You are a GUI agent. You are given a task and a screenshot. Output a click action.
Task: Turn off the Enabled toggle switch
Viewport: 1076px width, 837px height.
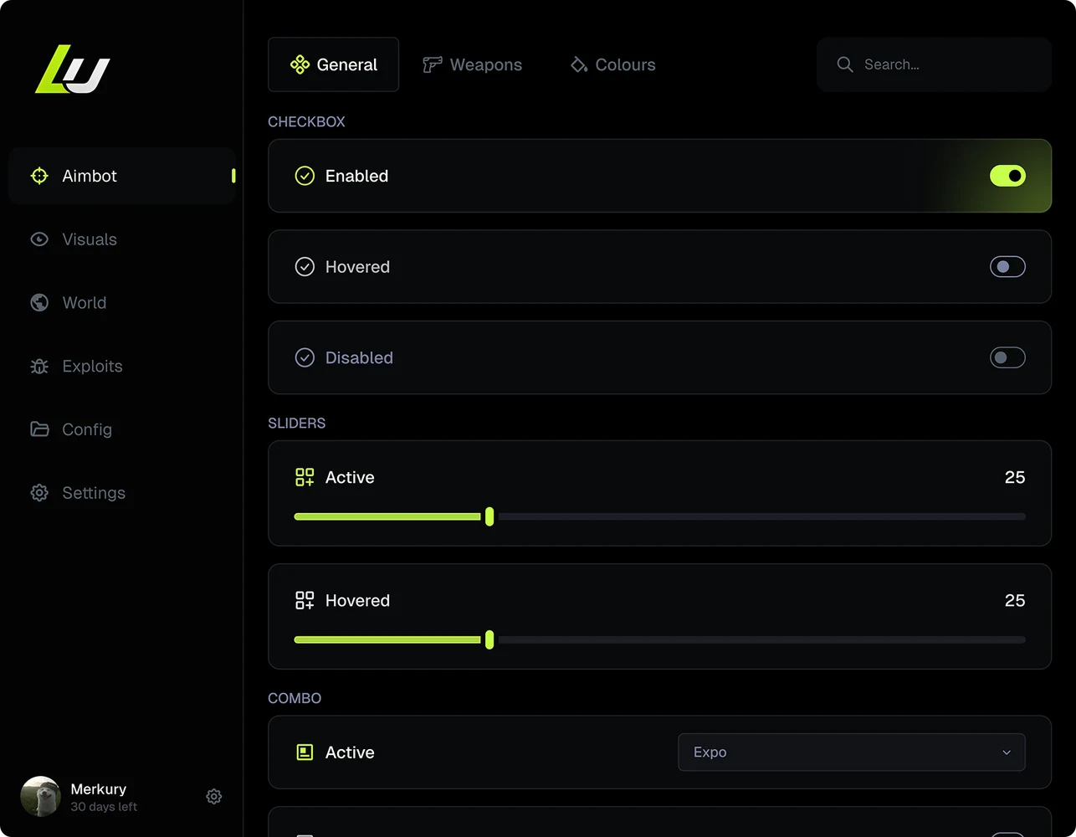pyautogui.click(x=1007, y=176)
